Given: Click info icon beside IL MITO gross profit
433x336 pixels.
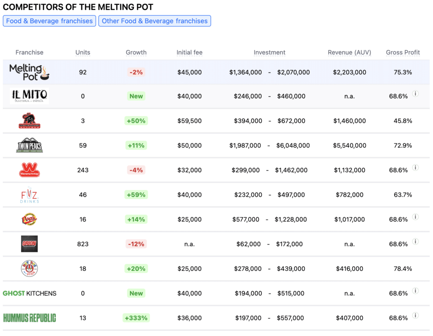Looking at the screenshot, I should (x=415, y=93).
